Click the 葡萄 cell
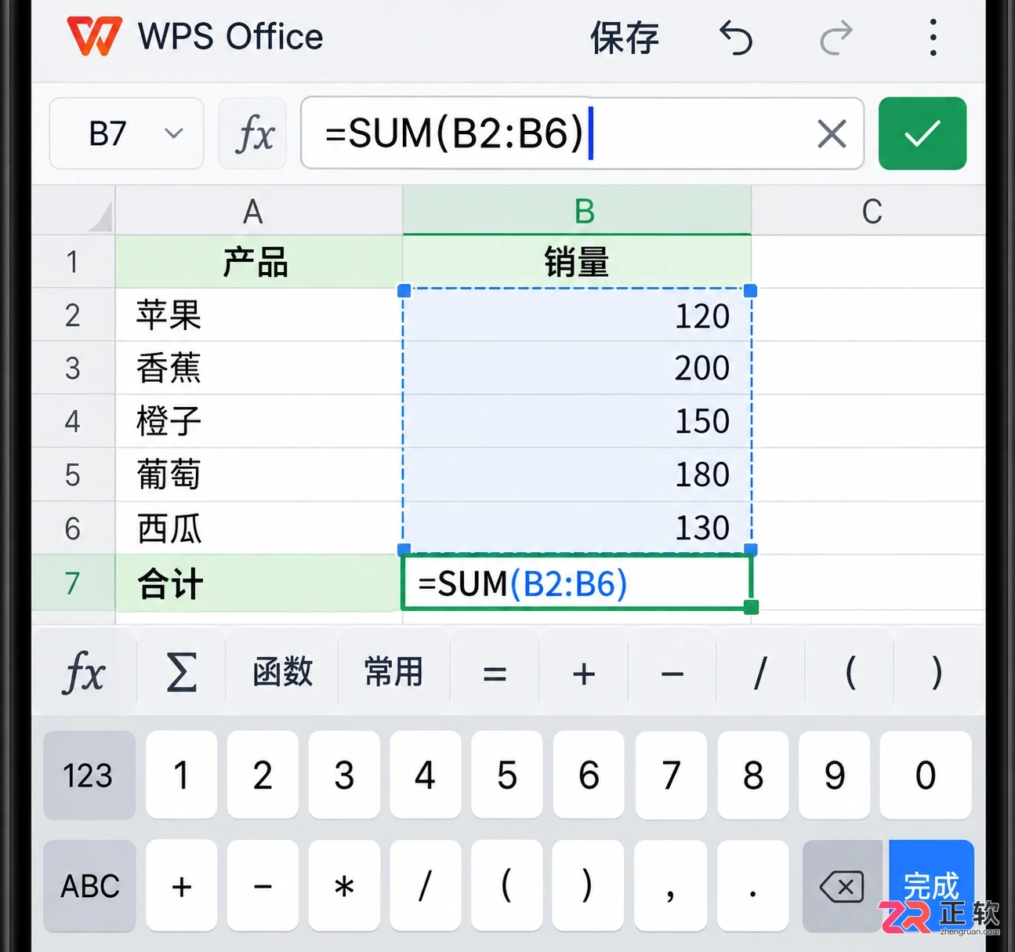1015x952 pixels. (259, 475)
